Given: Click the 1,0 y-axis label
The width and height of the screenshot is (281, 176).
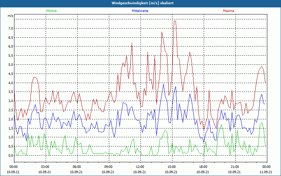Looking at the screenshot, I should (x=11, y=137).
